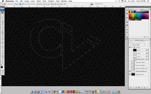Screen dimensions: 151x94
Task: Hide the Background copy layer
Action: point(130,74)
